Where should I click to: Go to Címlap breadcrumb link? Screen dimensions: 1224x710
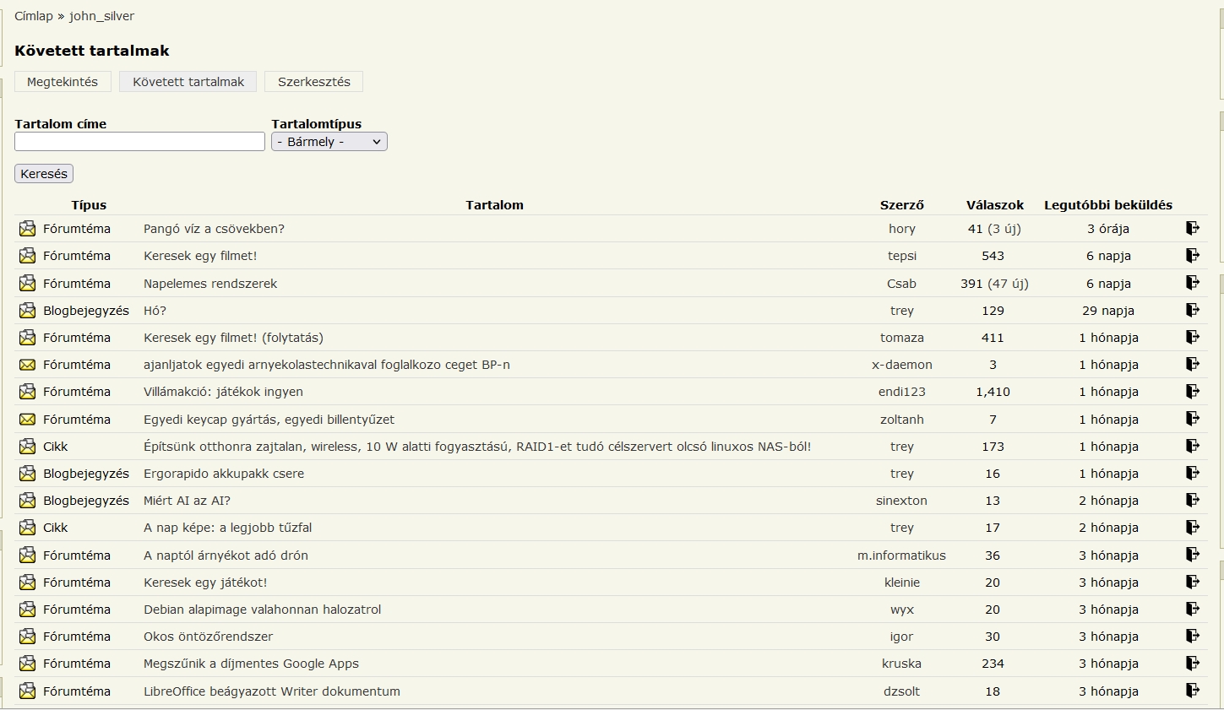coord(34,16)
